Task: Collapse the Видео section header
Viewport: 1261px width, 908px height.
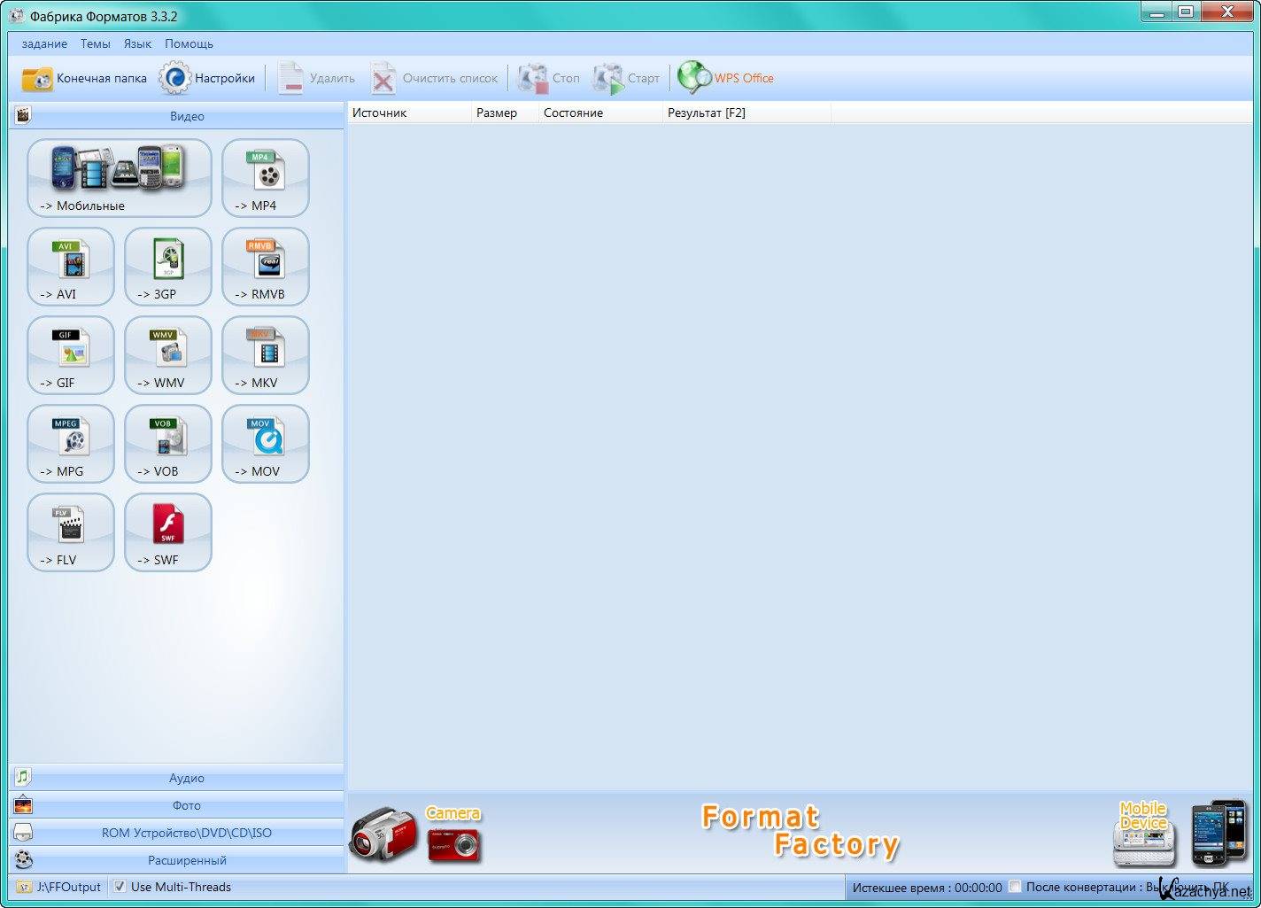Action: (176, 116)
